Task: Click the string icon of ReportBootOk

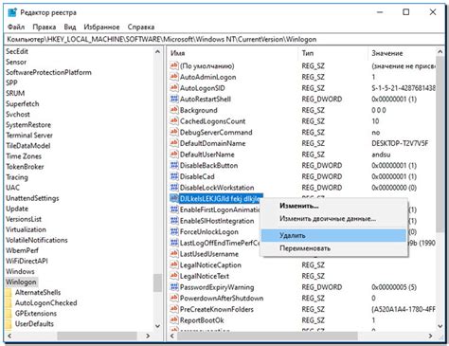Action: [x=174, y=319]
